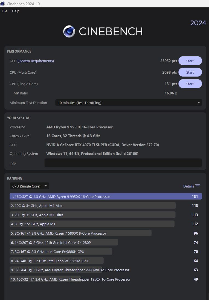Select ranking row Intel Core i7-1280P
This screenshot has height=300, width=209.
coord(106,243)
